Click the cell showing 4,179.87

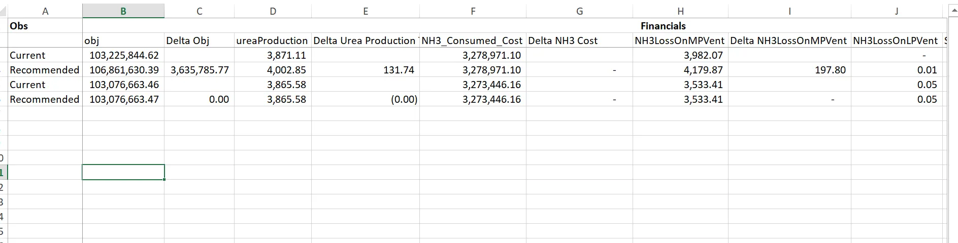click(680, 70)
